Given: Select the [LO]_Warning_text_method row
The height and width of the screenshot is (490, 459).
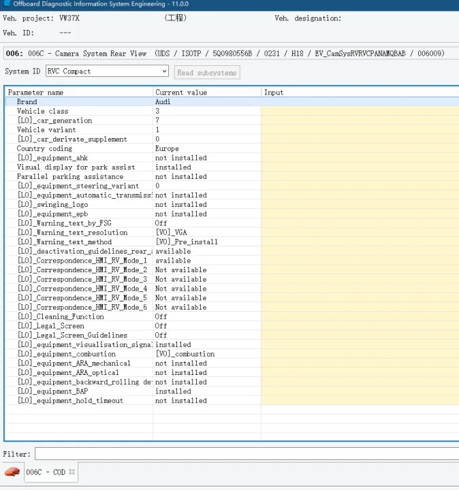Looking at the screenshot, I should pyautogui.click(x=232, y=242).
